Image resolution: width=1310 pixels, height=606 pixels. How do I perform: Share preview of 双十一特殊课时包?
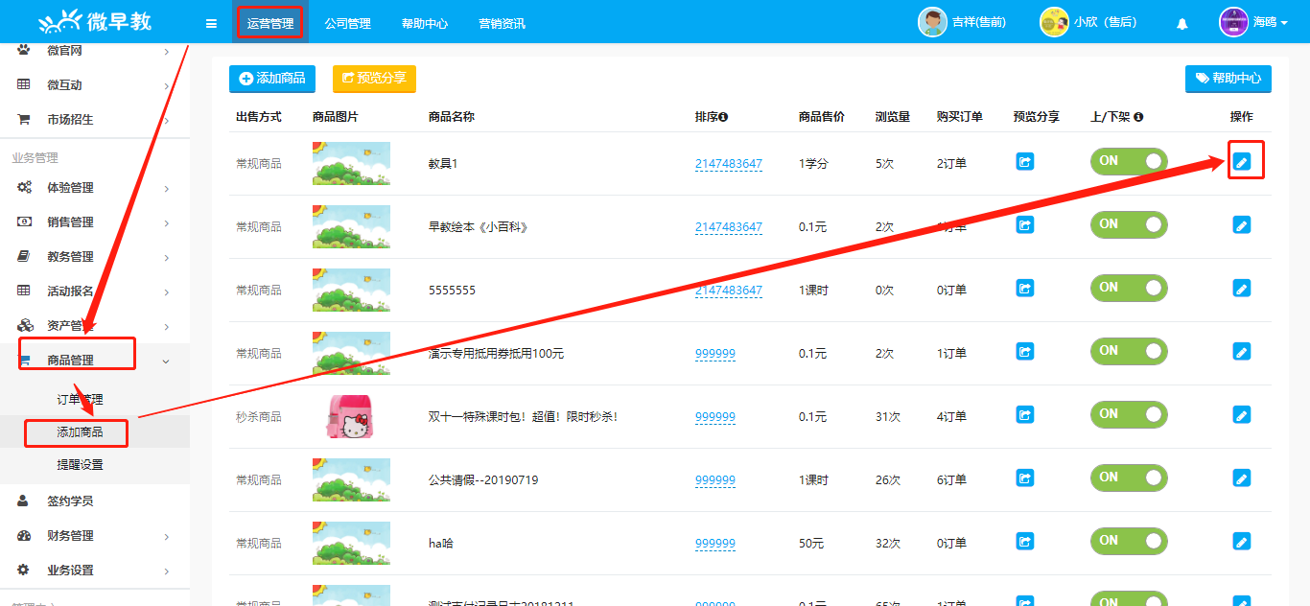pyautogui.click(x=1025, y=415)
